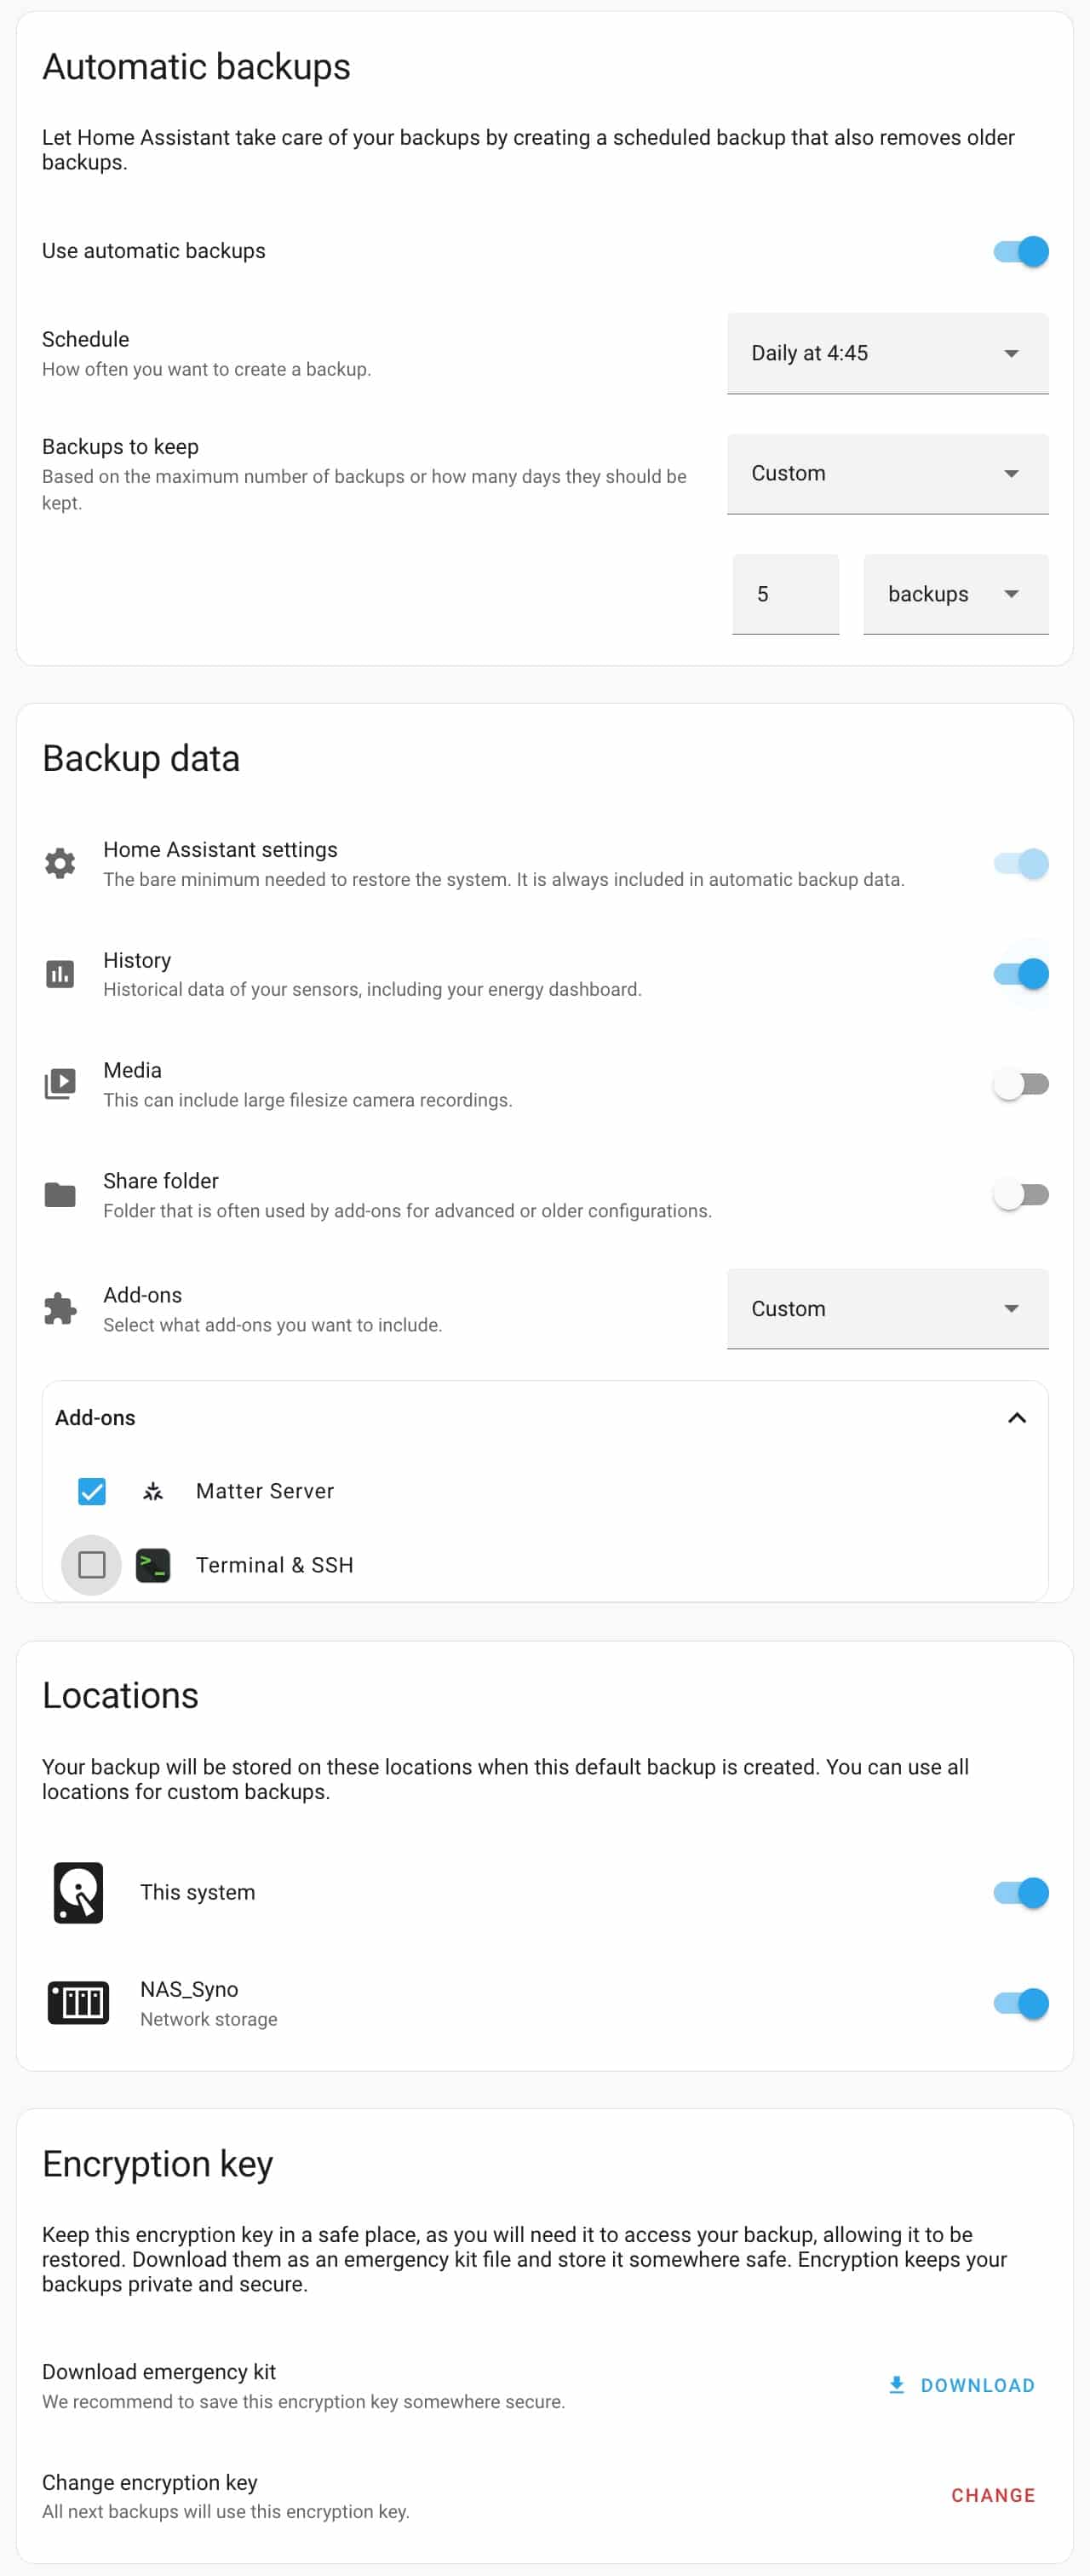Click the Share folder icon
This screenshot has height=2576, width=1090.
pyautogui.click(x=60, y=1194)
